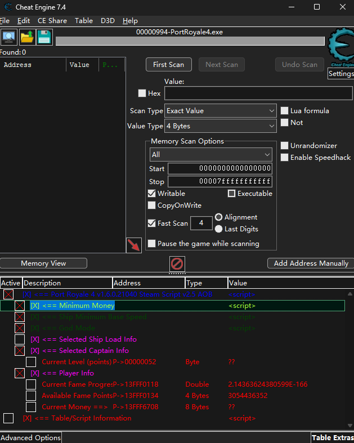Uncheck the Writable checkbox
354x443 pixels.
[x=151, y=193]
